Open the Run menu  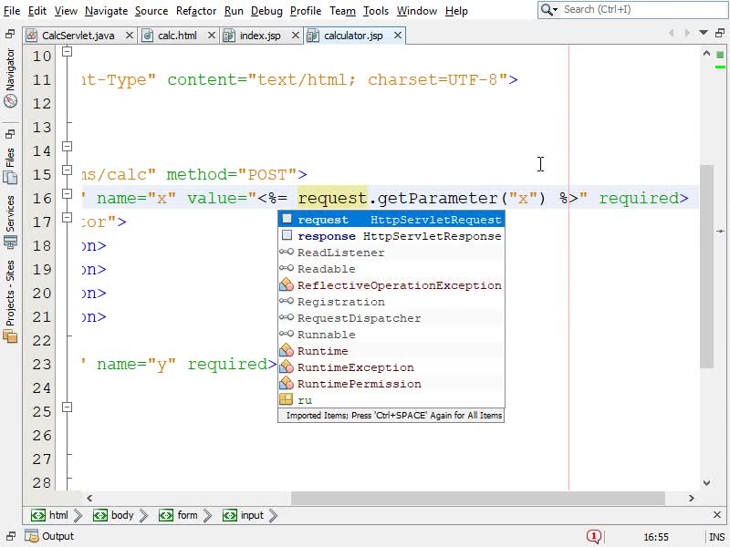coord(234,11)
